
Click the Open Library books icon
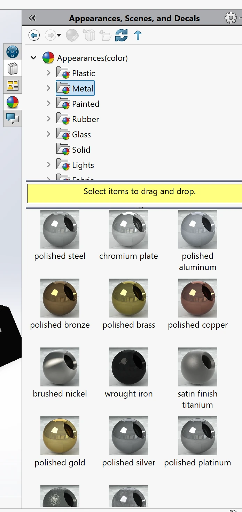tap(89, 35)
